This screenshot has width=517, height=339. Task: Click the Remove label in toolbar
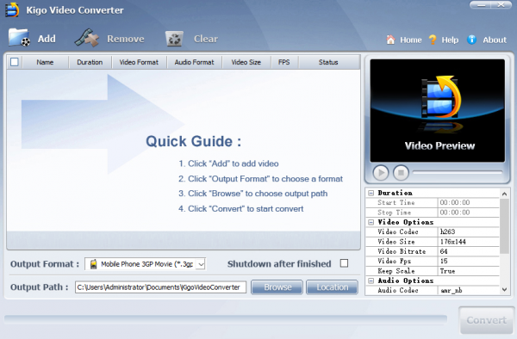click(x=126, y=39)
